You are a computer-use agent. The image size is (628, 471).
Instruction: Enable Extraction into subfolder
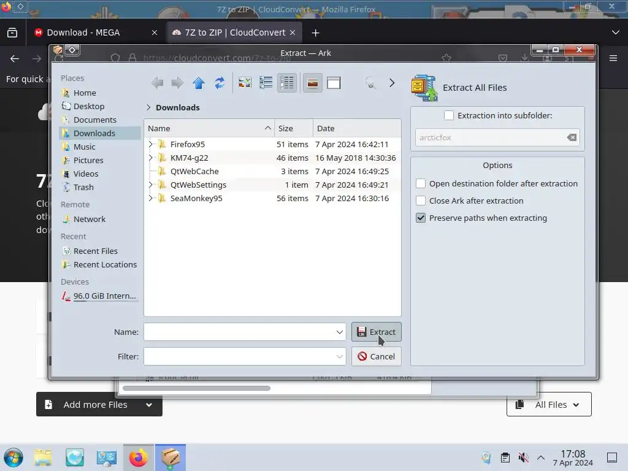(x=448, y=115)
